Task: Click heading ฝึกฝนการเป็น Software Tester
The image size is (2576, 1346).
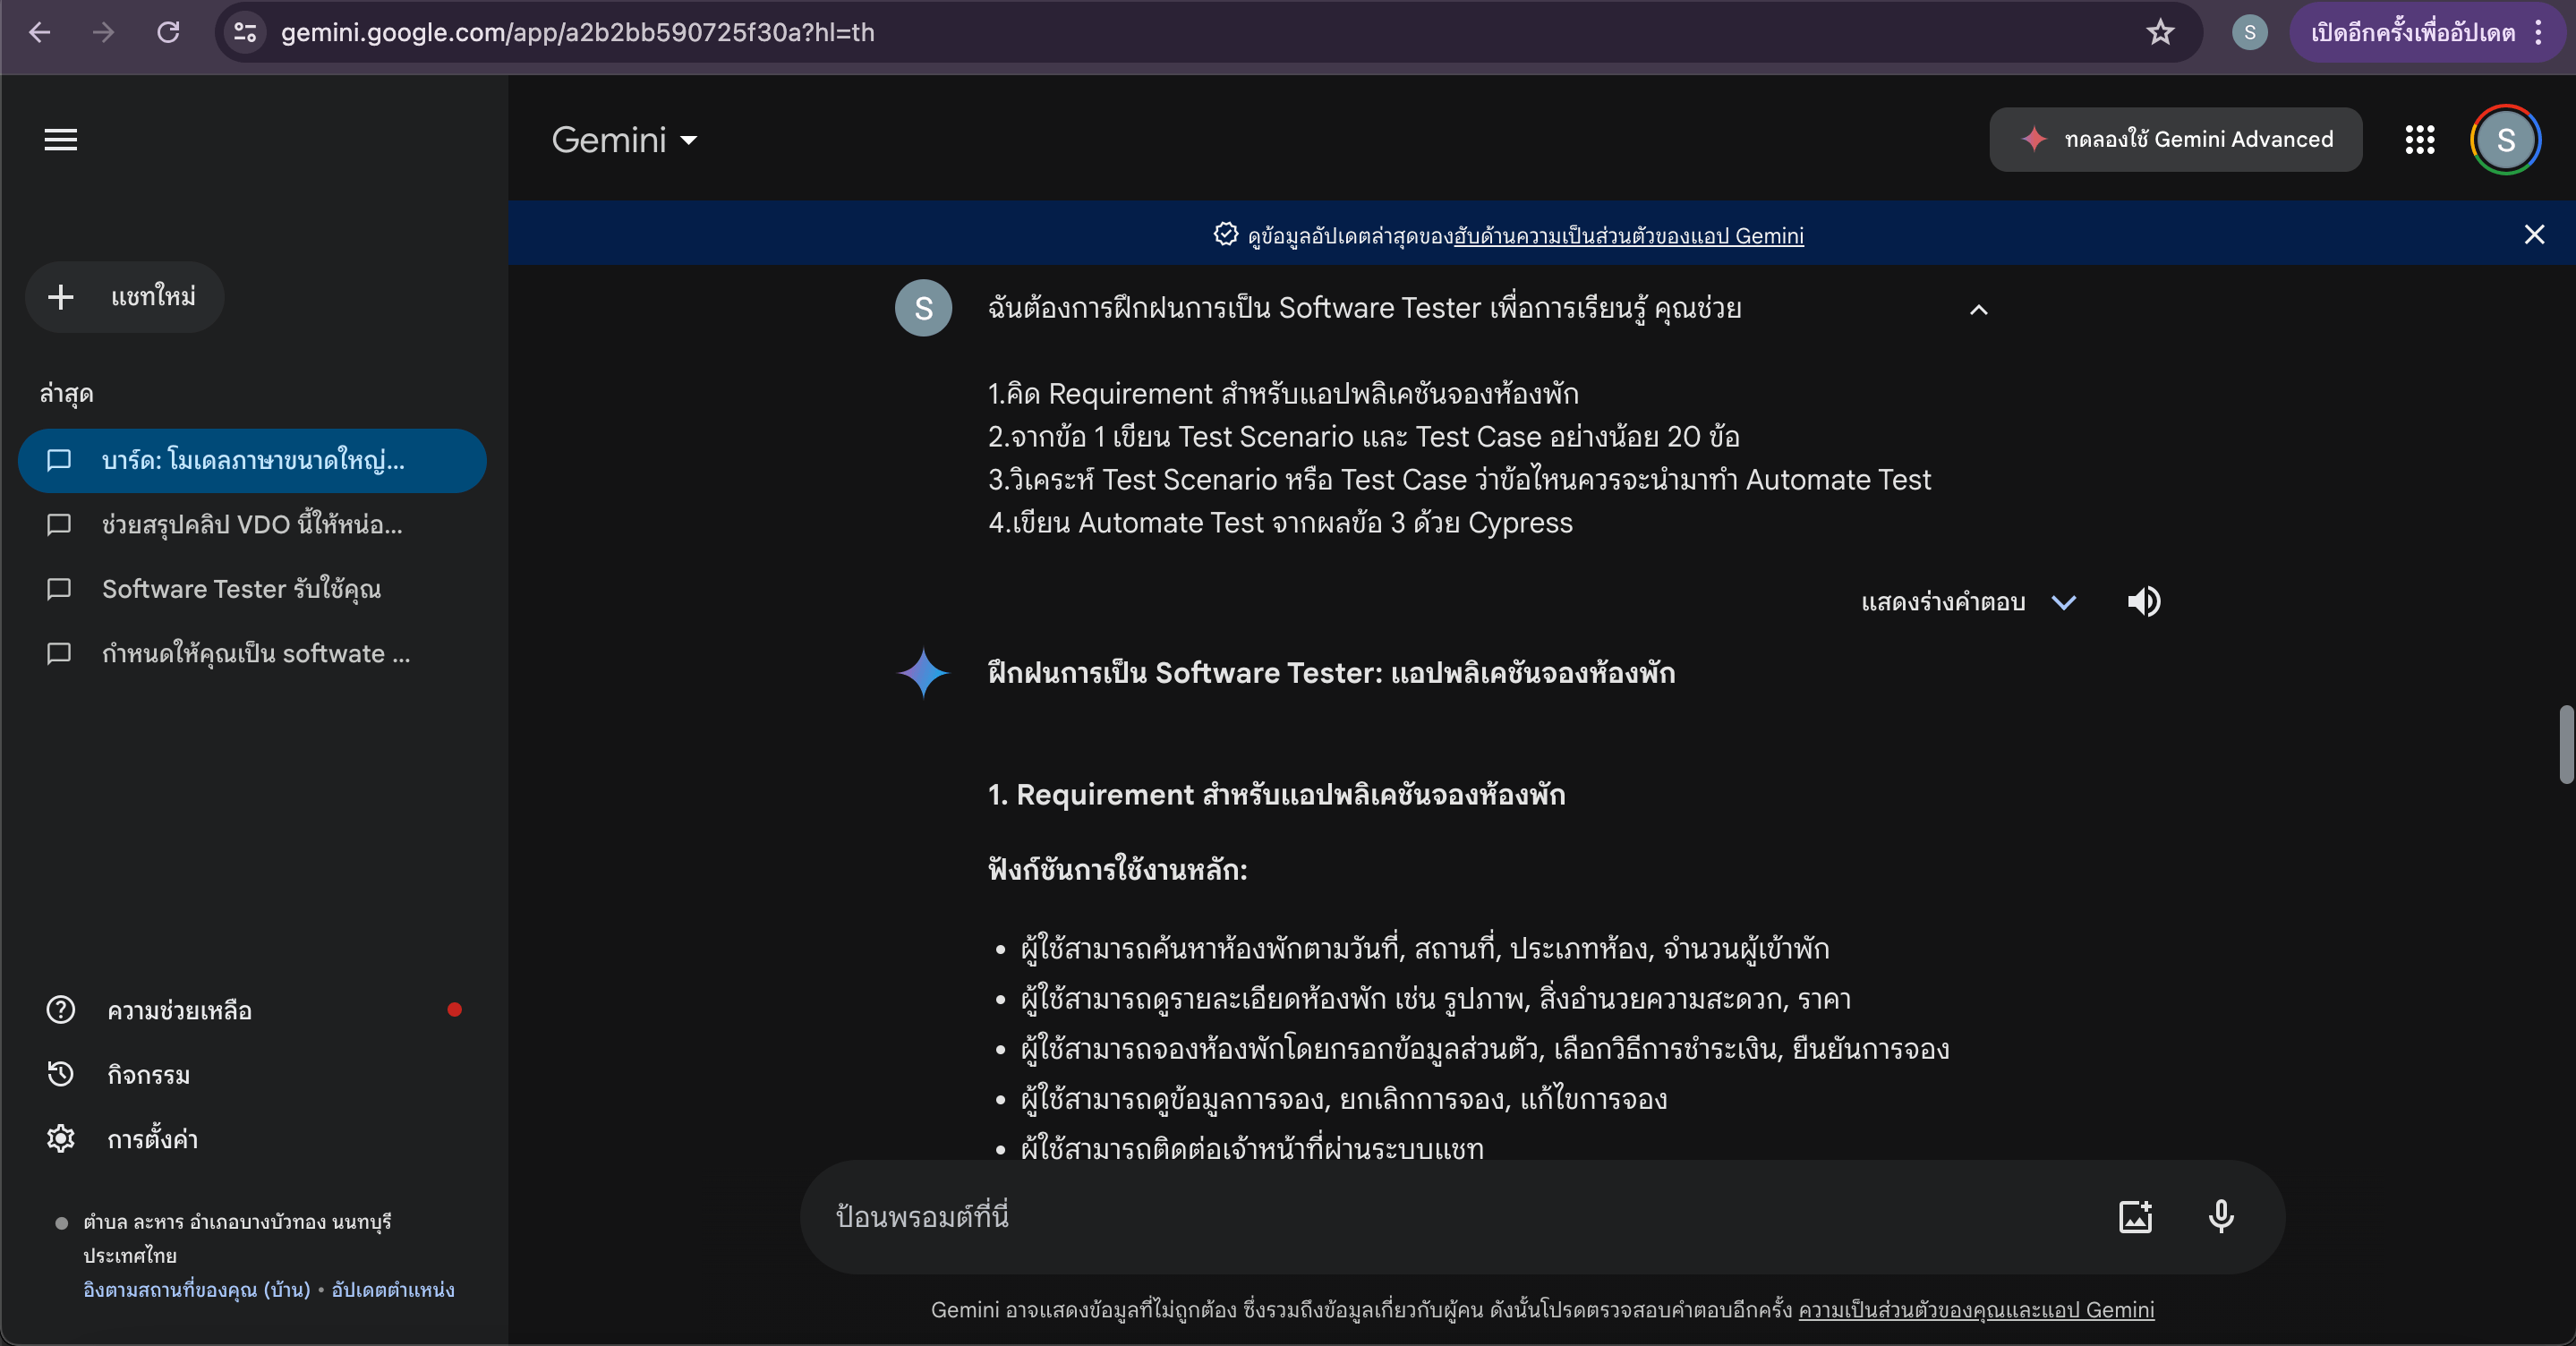Action: click(x=1331, y=673)
